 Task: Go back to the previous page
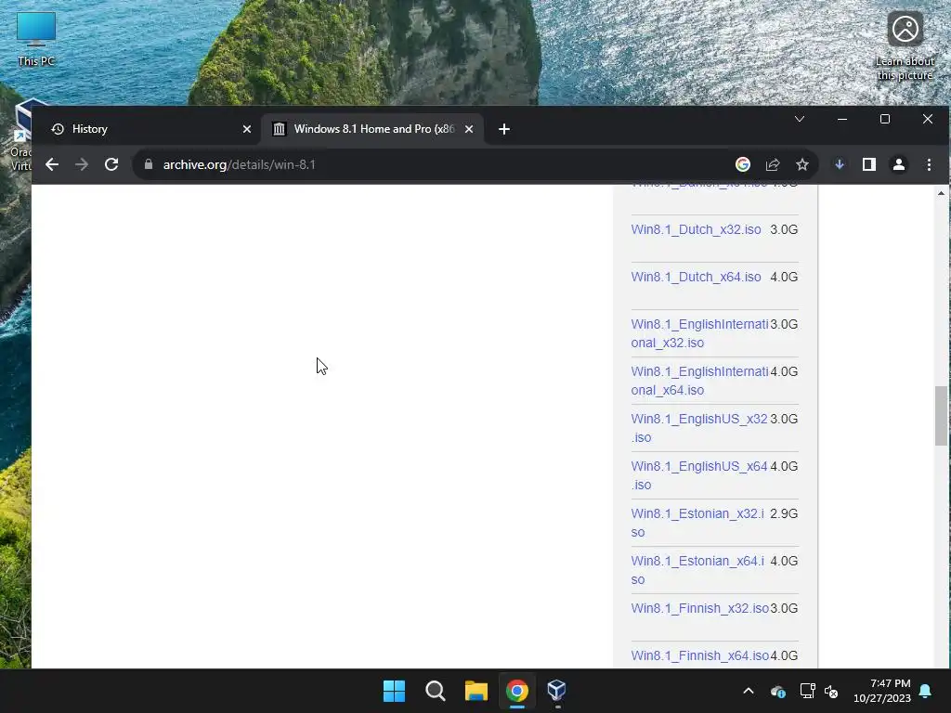coord(52,164)
